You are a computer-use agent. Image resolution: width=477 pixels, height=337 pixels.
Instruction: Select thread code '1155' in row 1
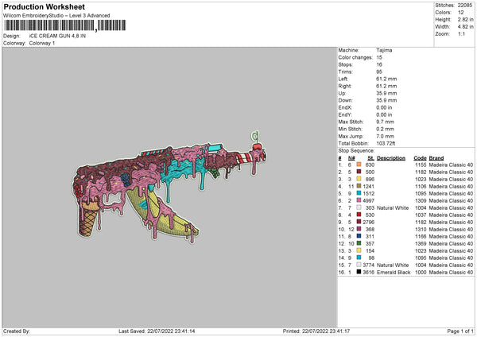pyautogui.click(x=421, y=165)
